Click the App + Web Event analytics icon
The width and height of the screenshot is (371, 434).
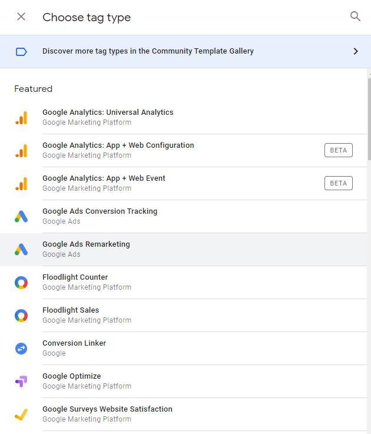coord(21,184)
